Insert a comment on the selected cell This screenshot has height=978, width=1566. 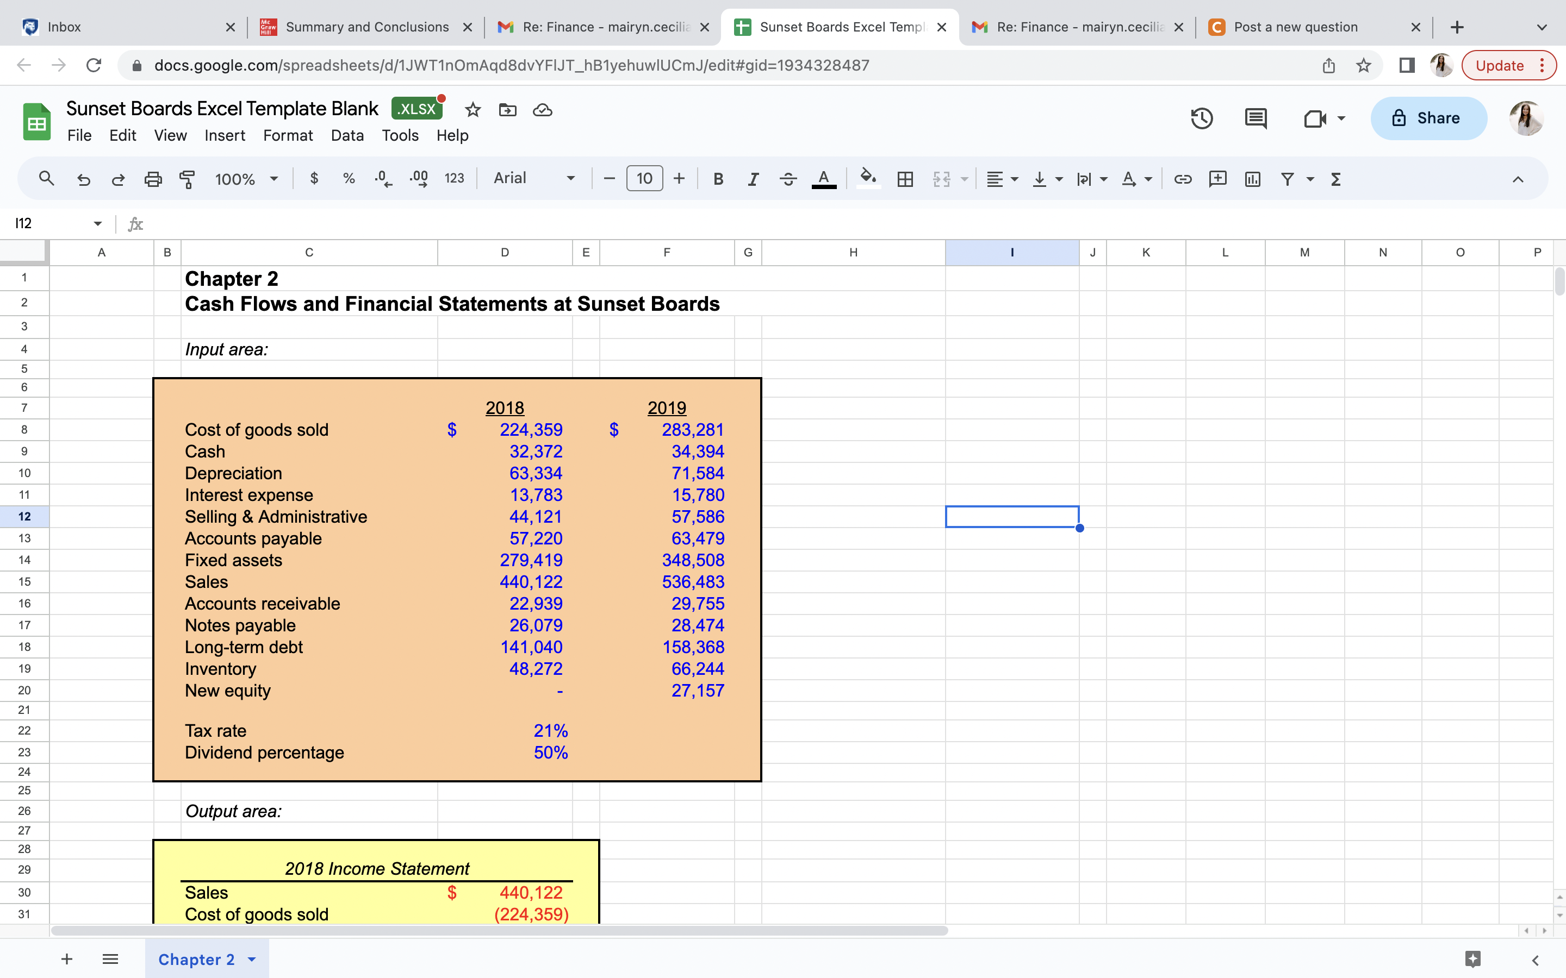coord(1217,179)
